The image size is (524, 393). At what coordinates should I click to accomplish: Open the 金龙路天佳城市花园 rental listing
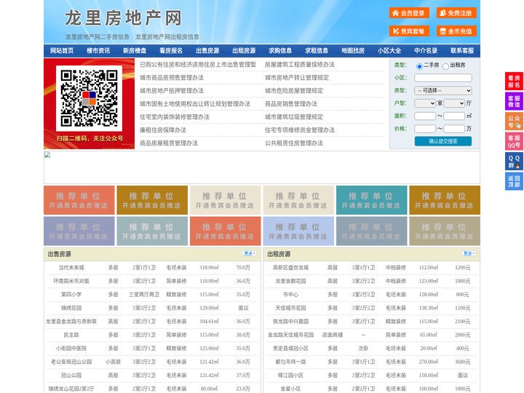[x=290, y=335]
